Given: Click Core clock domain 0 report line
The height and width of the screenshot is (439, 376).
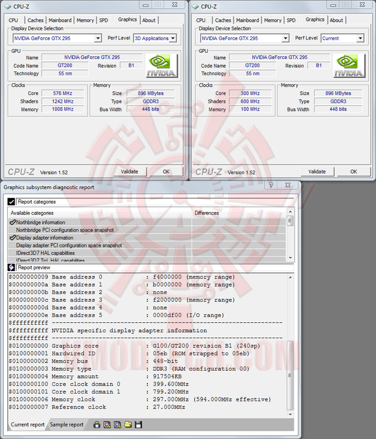Looking at the screenshot, I should pos(99,384).
